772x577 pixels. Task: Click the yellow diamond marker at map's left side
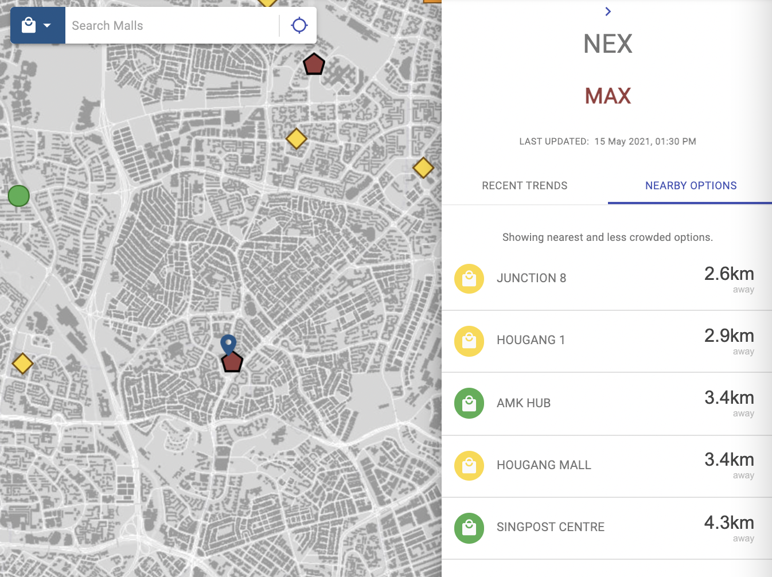(x=22, y=363)
